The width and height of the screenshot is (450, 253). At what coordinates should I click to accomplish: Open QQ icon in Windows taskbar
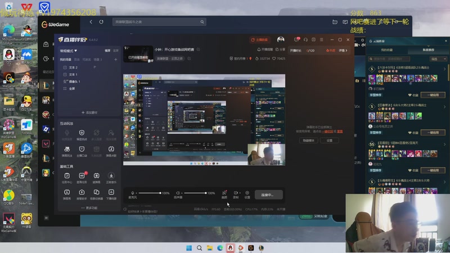click(x=230, y=248)
